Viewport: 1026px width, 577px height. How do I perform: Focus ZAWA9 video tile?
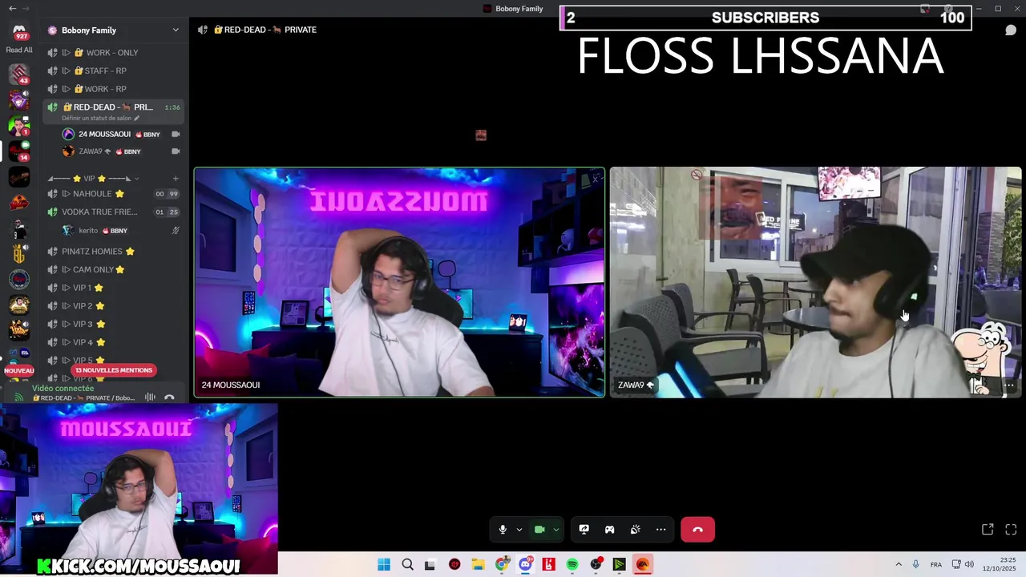tap(815, 282)
